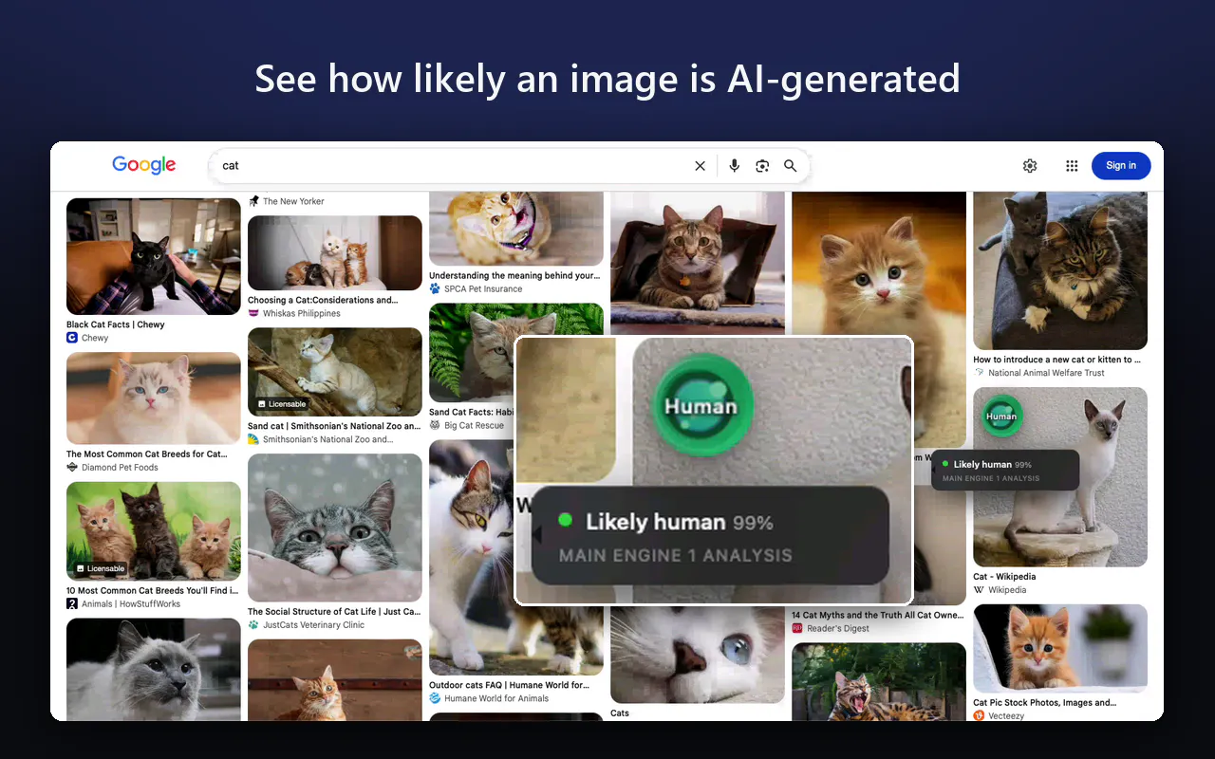This screenshot has width=1215, height=759.
Task: Click the Licensable badge on the sand cat image
Action: [x=282, y=403]
